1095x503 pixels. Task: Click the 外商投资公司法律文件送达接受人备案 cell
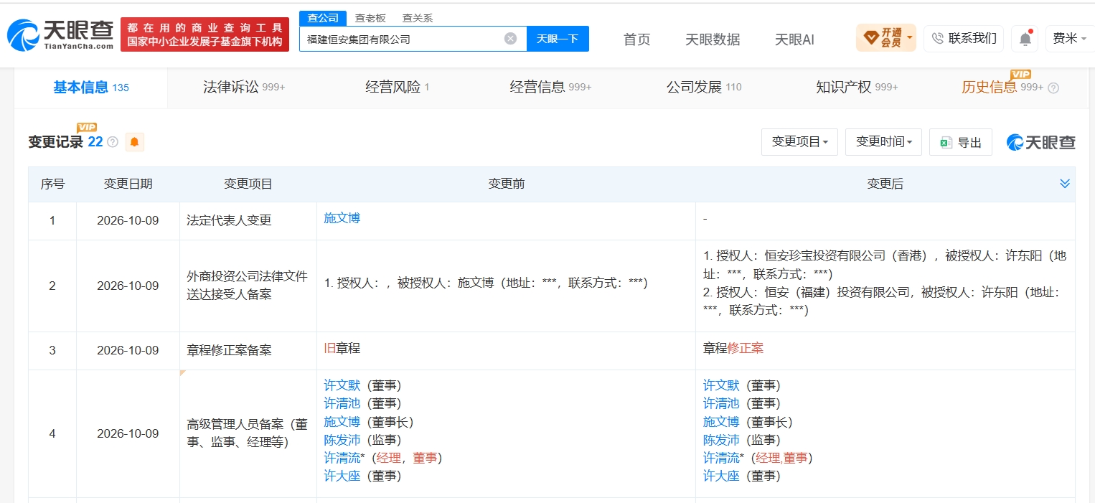[248, 286]
